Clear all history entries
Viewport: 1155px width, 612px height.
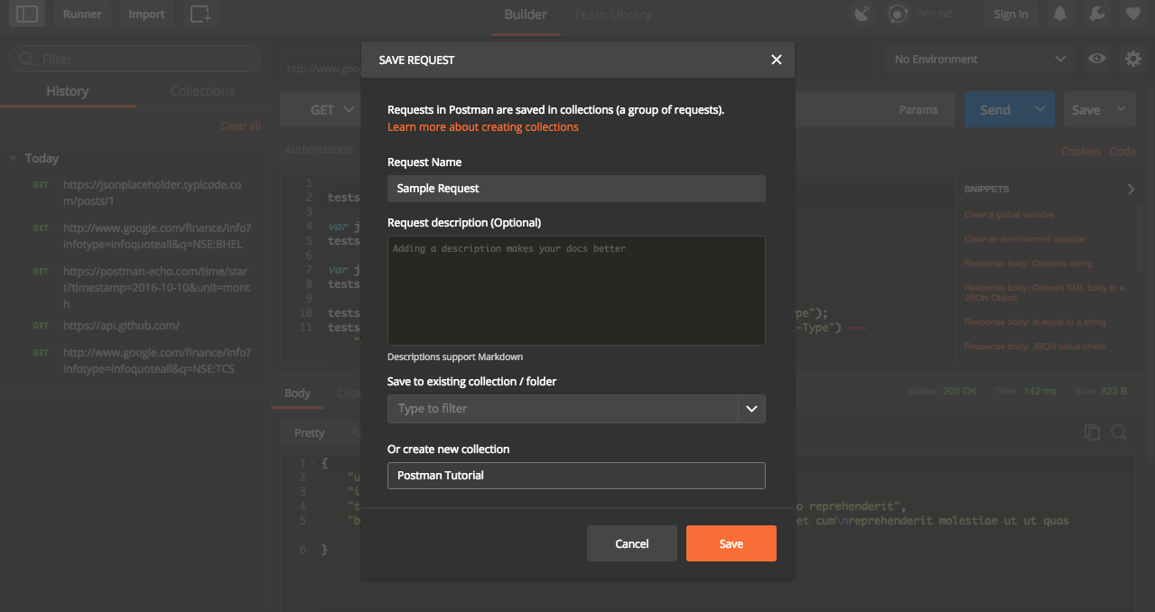click(240, 126)
